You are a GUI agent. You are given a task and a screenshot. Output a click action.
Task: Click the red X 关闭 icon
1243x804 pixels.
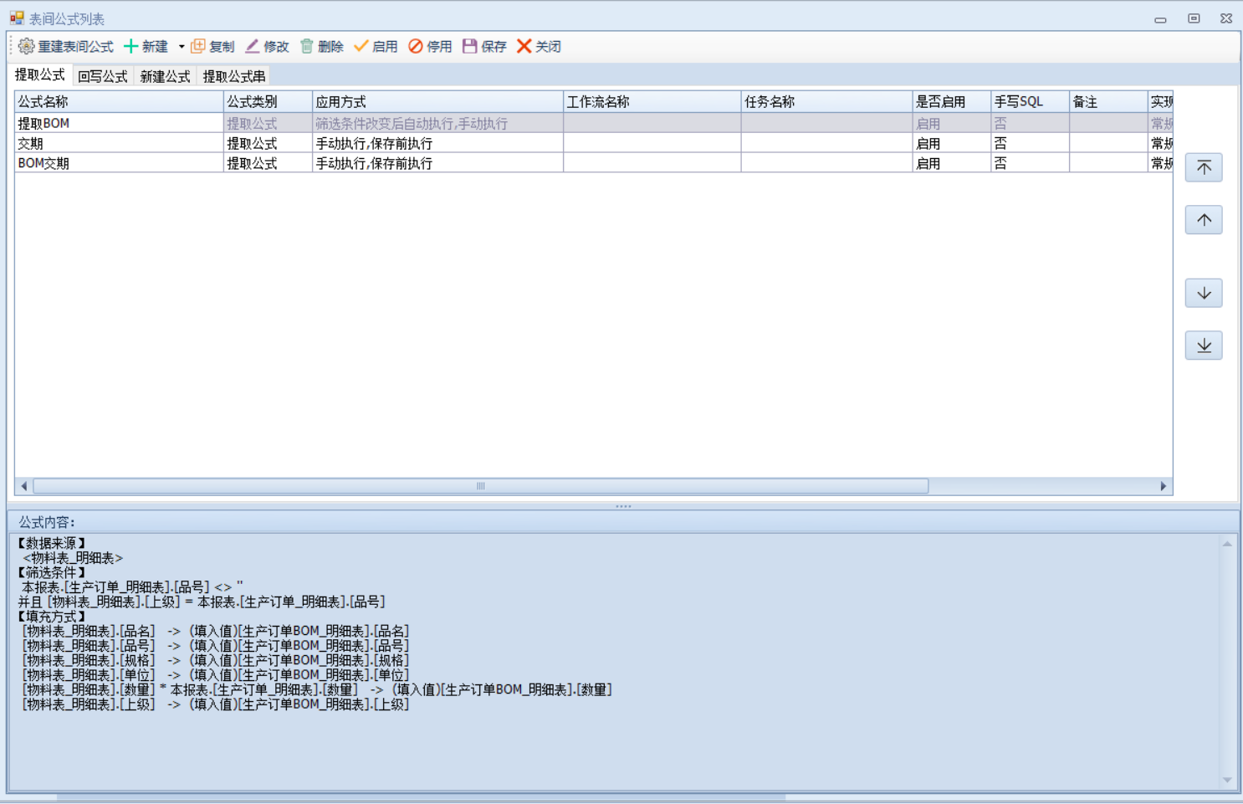(x=524, y=46)
